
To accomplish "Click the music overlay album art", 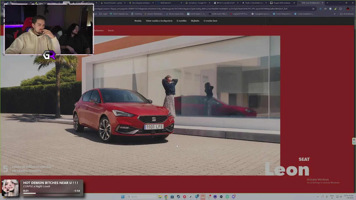I will pyautogui.click(x=10, y=188).
